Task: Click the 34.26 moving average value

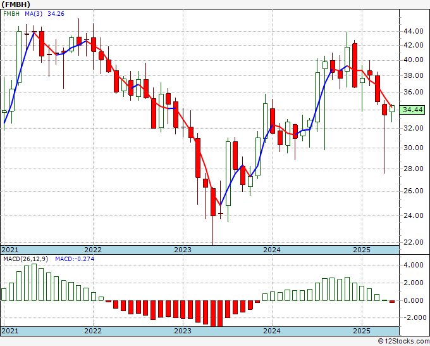Action: tap(56, 14)
